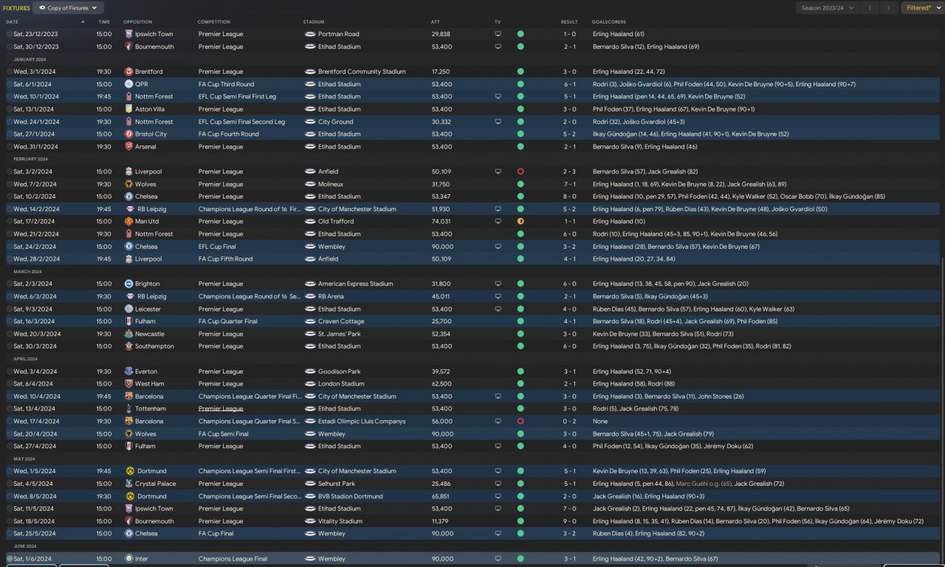Click the Goodison Park stadium icon
This screenshot has height=567, width=945.
[310, 371]
